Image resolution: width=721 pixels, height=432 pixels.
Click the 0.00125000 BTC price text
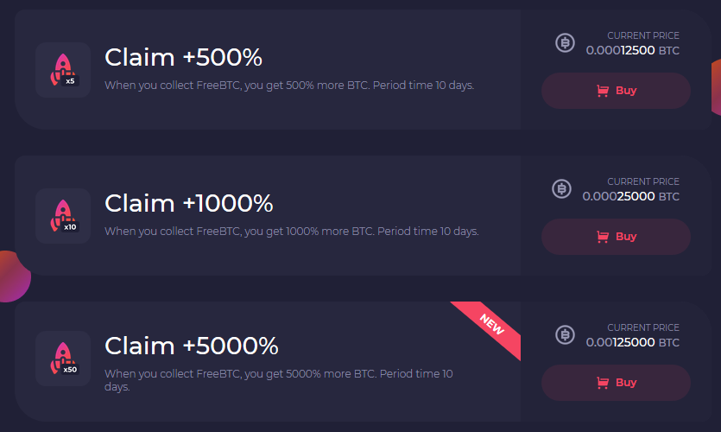pyautogui.click(x=632, y=342)
